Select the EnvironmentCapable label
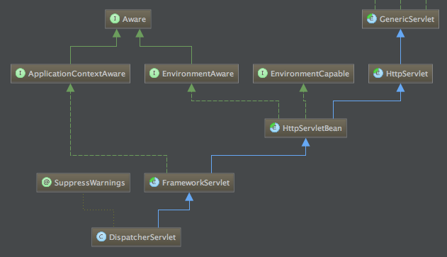This screenshot has height=257, width=447. (x=310, y=74)
